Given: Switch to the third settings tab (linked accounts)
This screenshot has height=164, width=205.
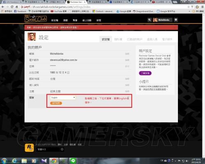Looking at the screenshot, I should click(134, 39).
